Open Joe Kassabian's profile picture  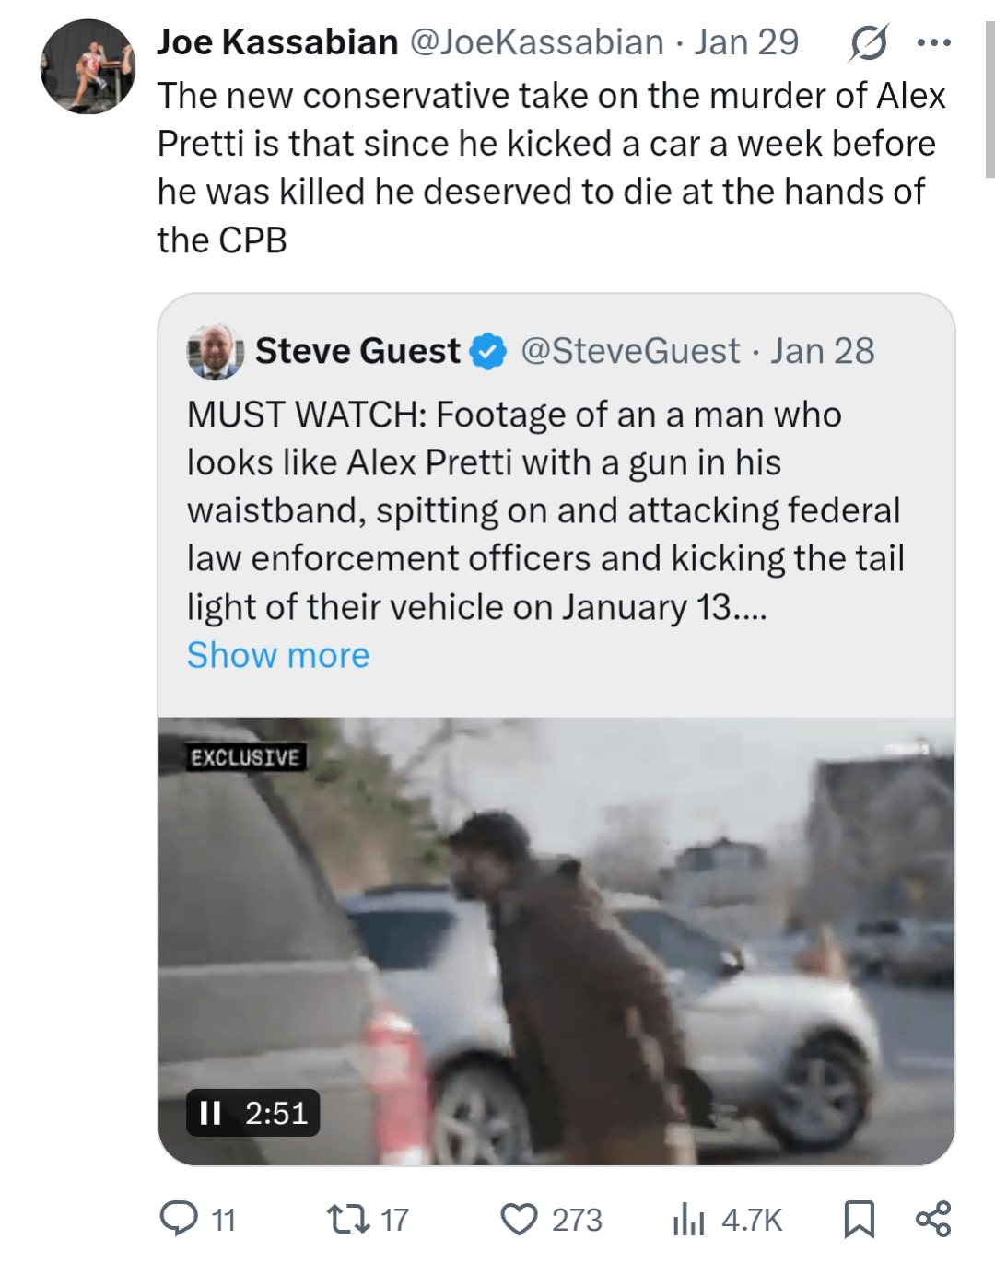[x=88, y=66]
